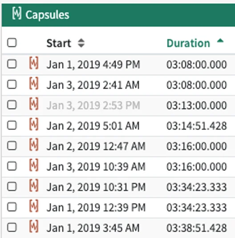Screen dimensions: 235x238
Task: Click the Duration column header
Action: point(188,43)
